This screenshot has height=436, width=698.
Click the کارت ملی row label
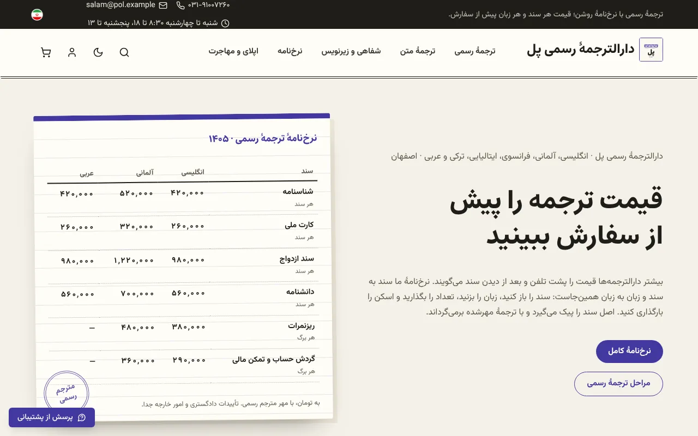tap(300, 225)
